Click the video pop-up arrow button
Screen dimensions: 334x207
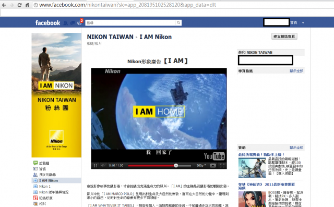pos(213,165)
